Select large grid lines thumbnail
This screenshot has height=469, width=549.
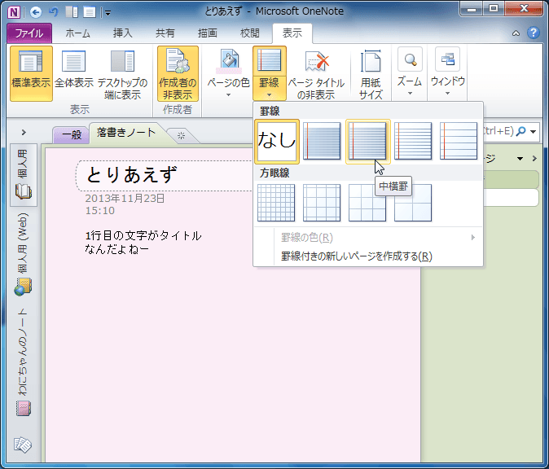367,203
